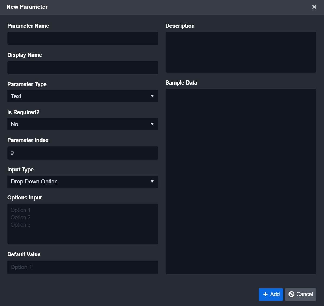Click the Description heading label
The width and height of the screenshot is (324, 306).
(180, 26)
